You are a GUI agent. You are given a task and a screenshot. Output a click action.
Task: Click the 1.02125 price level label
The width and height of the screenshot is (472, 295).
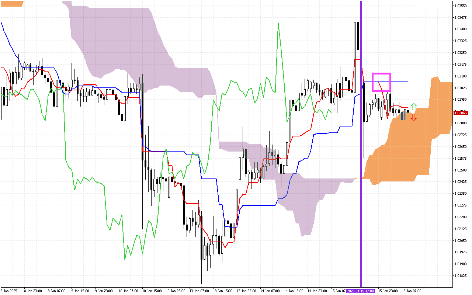(x=461, y=229)
